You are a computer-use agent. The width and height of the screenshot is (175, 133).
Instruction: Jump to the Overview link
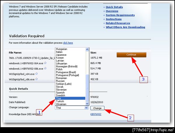(x=112, y=11)
